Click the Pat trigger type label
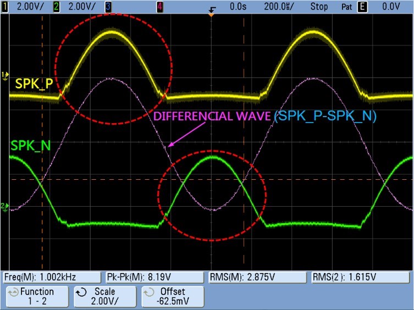Screen dimensions: 414x310 [x=347, y=7]
